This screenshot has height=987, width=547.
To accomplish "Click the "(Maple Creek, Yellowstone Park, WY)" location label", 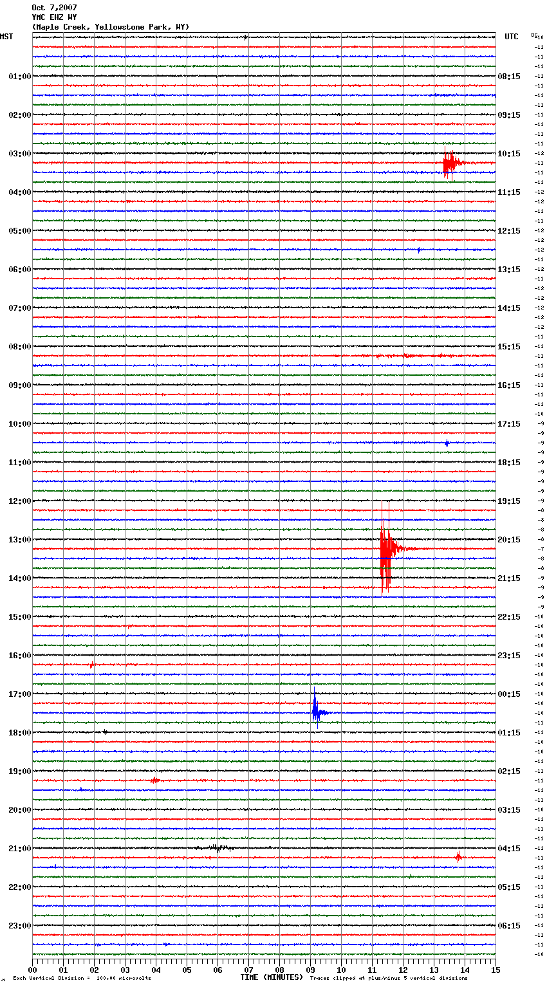I will point(111,27).
